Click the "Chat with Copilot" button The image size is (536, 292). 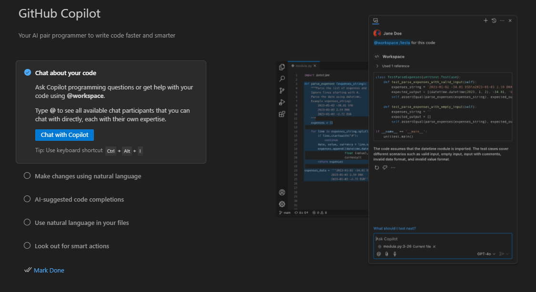coord(64,135)
